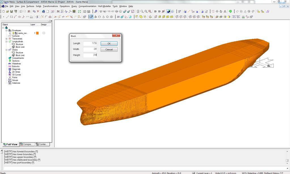The width and height of the screenshot is (290, 174).
Task: Select the Cone solid tool
Action: [x=103, y=17]
